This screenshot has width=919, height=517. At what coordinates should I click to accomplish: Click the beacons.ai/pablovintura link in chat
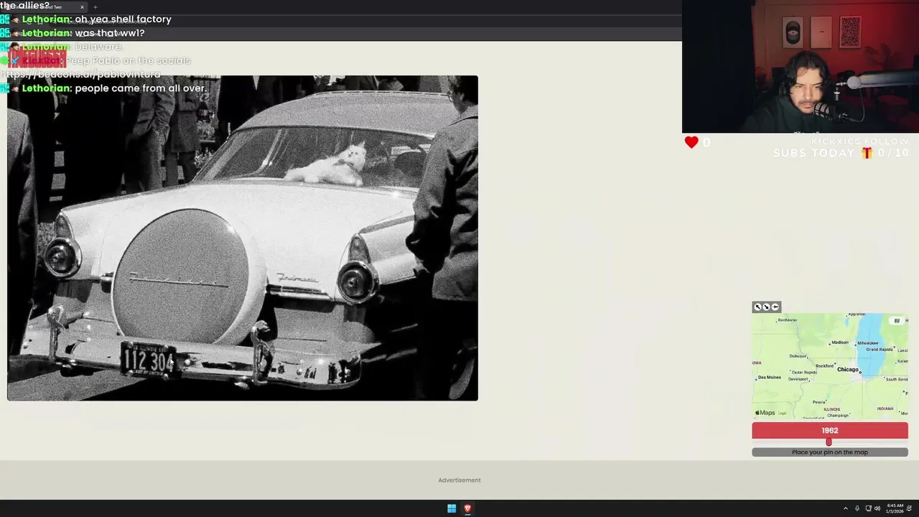(x=80, y=74)
